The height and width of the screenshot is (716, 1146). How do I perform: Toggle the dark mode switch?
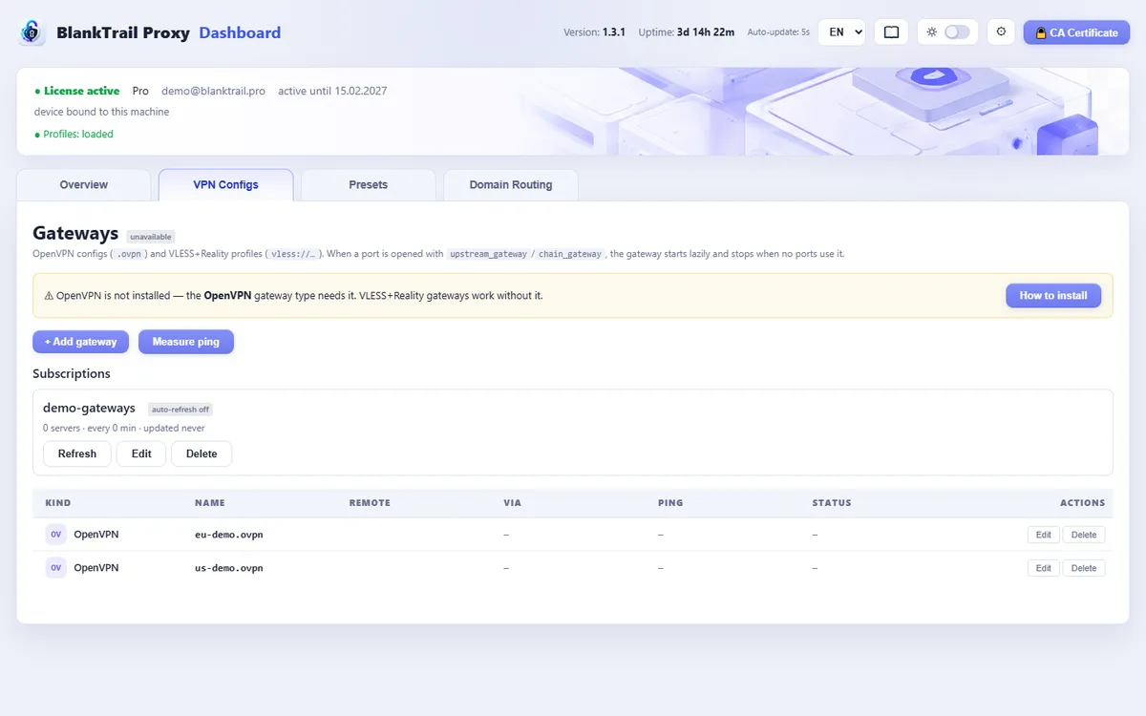tap(957, 32)
